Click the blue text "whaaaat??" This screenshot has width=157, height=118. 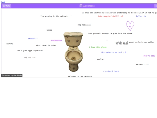pos(33,38)
